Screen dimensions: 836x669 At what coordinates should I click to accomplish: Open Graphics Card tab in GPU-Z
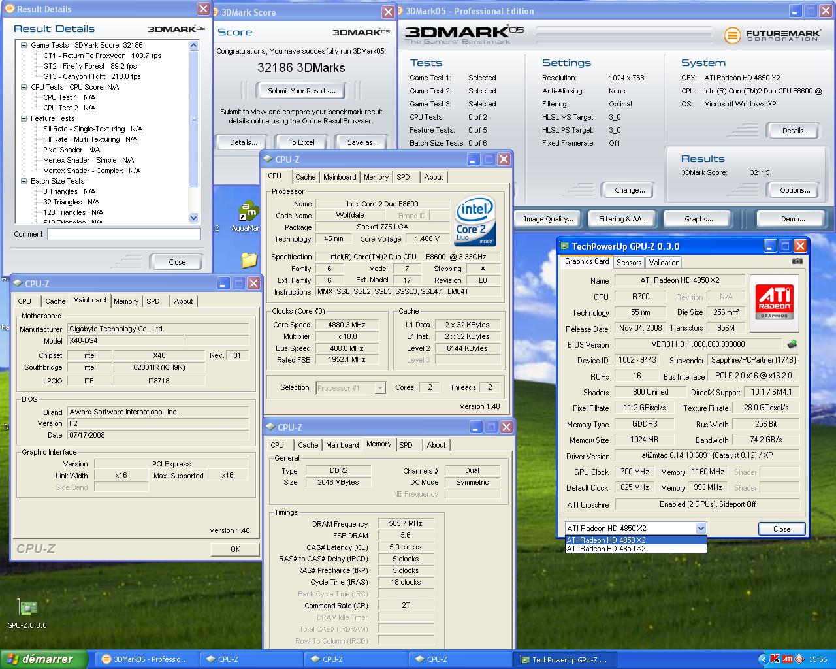point(587,261)
